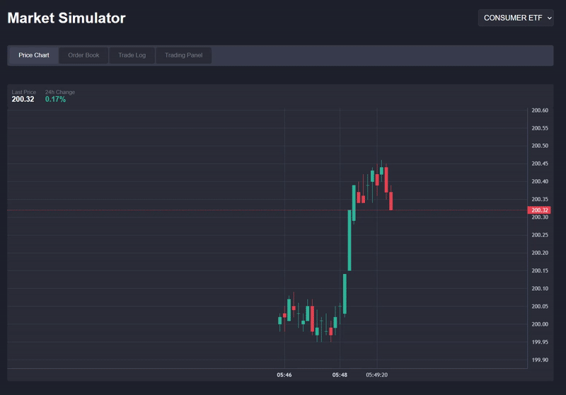Click the 05:46 time axis label

click(x=284, y=374)
